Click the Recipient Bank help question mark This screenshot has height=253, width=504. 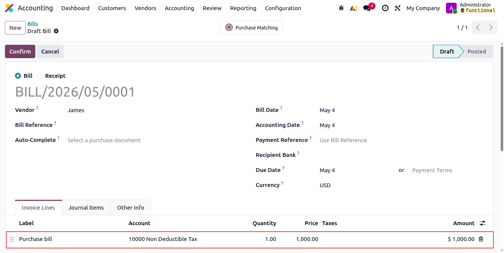pyautogui.click(x=299, y=153)
